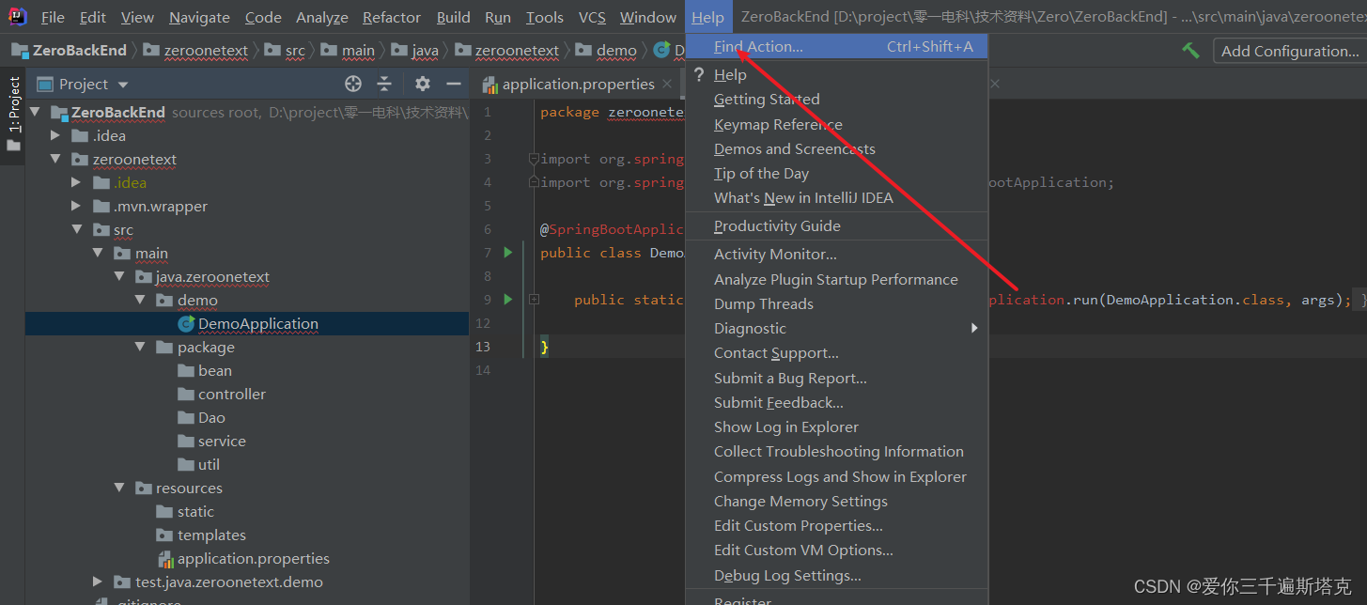Expand the test.java.zeroonetext.demo node
Viewport: 1367px width, 605px height.
[98, 582]
